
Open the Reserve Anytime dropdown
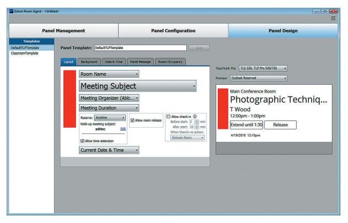pos(110,118)
